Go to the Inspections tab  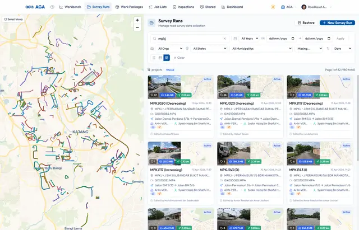(x=183, y=7)
